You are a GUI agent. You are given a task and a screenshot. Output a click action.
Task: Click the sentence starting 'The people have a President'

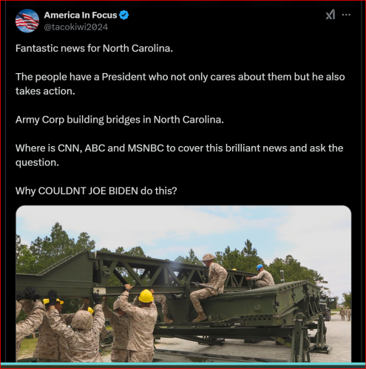point(180,84)
